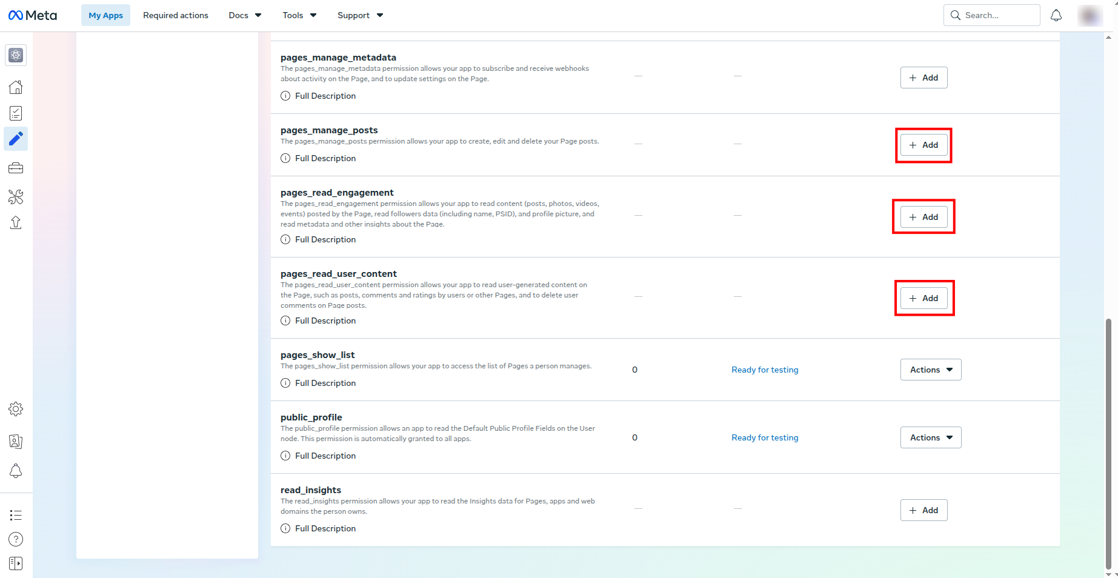The image size is (1118, 578).
Task: Open the sidebar alerts bell icon
Action: click(x=16, y=471)
